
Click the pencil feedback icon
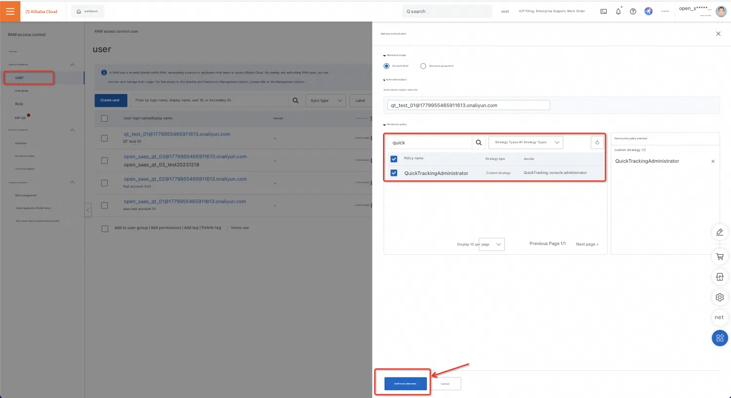click(719, 232)
